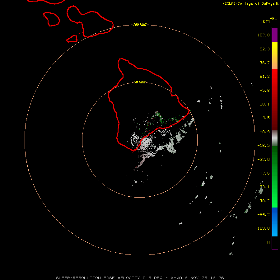The width and height of the screenshot is (280, 280).
Task: Click the 100 NMI range ring label
Action: pos(140,25)
